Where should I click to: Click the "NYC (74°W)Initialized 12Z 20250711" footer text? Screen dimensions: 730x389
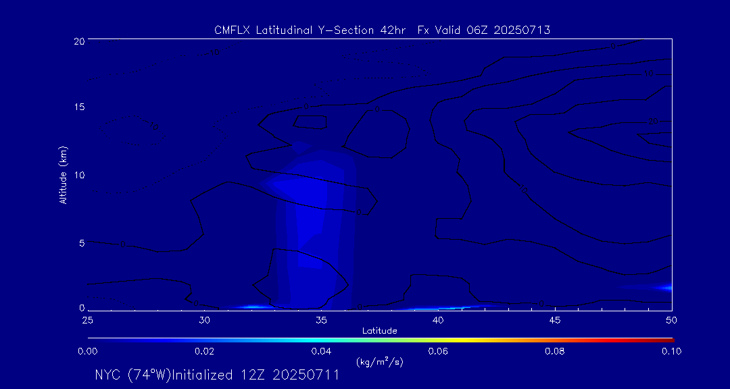click(217, 375)
